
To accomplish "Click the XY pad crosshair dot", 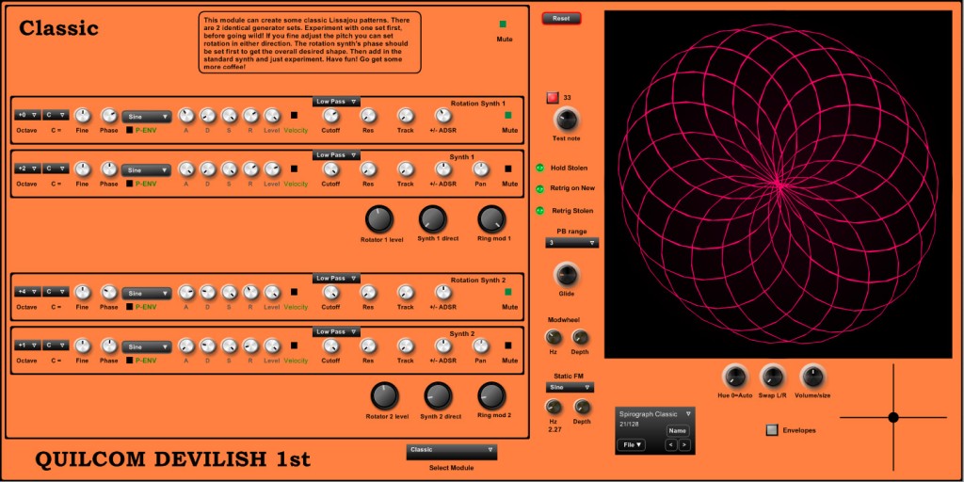I will point(892,417).
